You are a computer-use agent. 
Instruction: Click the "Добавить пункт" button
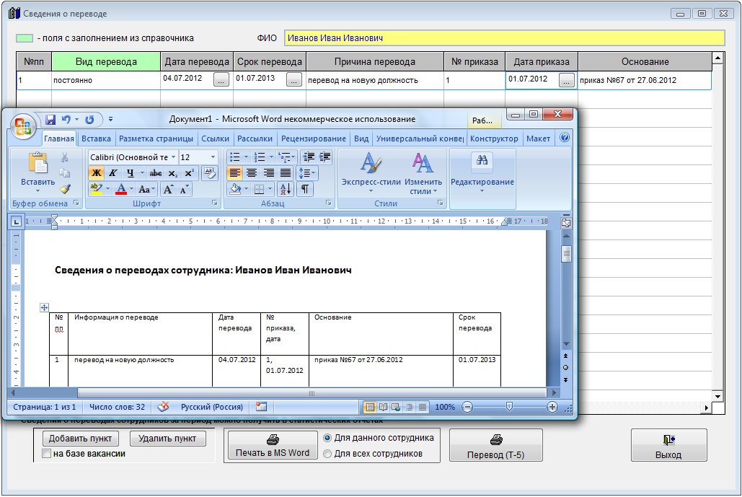(80, 438)
